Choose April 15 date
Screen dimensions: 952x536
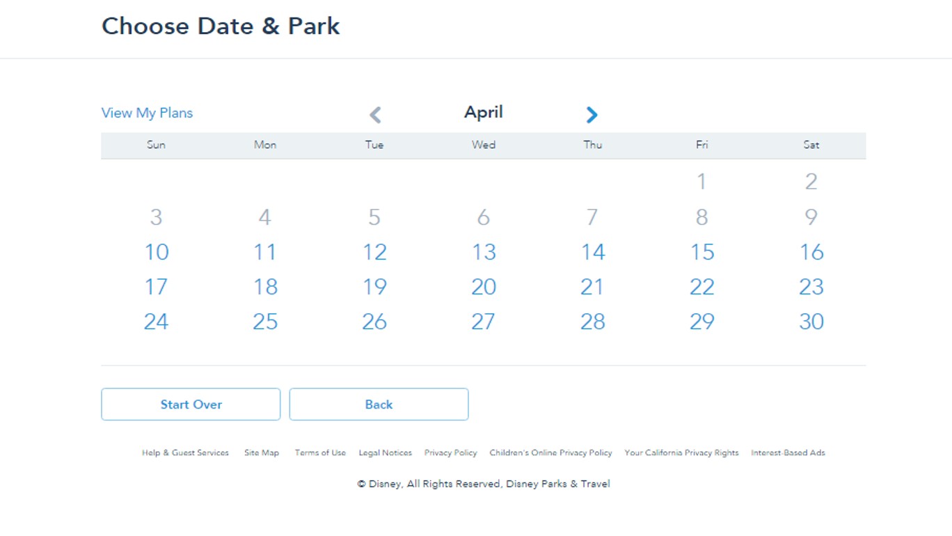[x=702, y=252]
